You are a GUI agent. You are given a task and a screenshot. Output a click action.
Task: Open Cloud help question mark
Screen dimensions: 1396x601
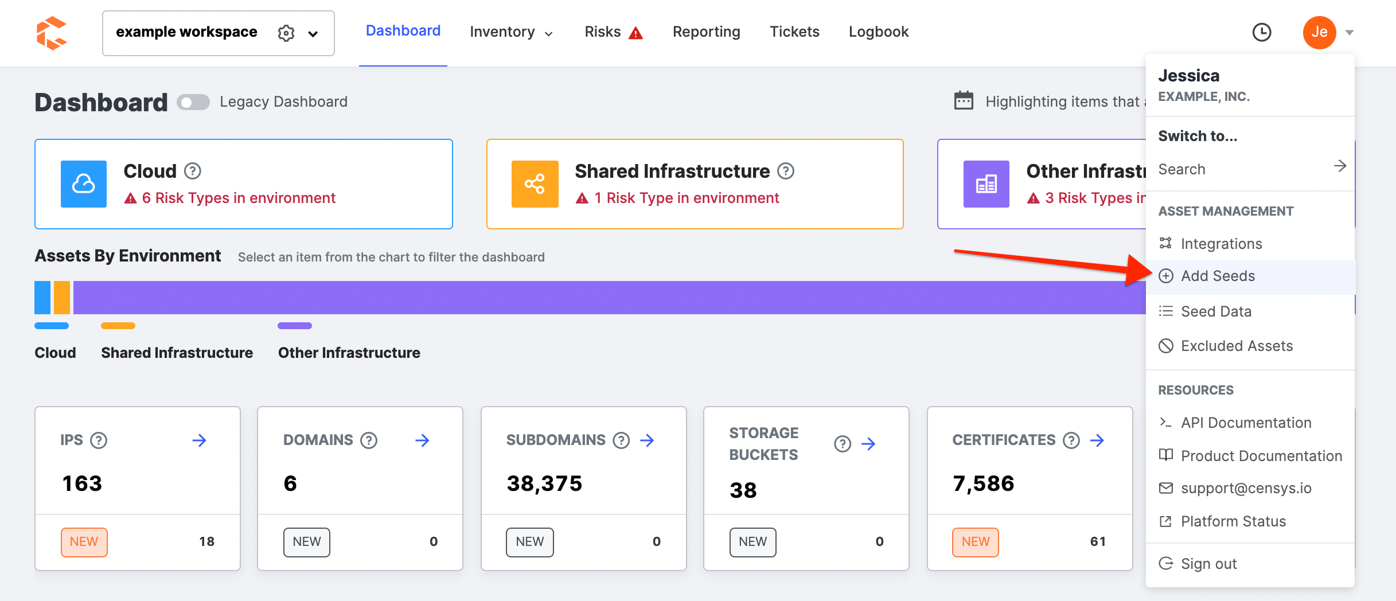[193, 171]
